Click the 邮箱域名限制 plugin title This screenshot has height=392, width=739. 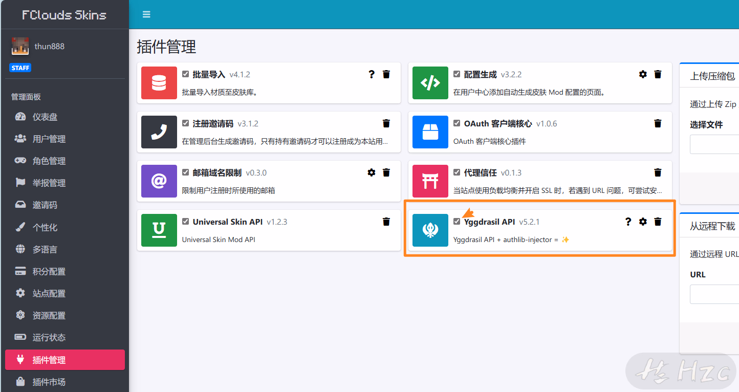click(x=217, y=172)
